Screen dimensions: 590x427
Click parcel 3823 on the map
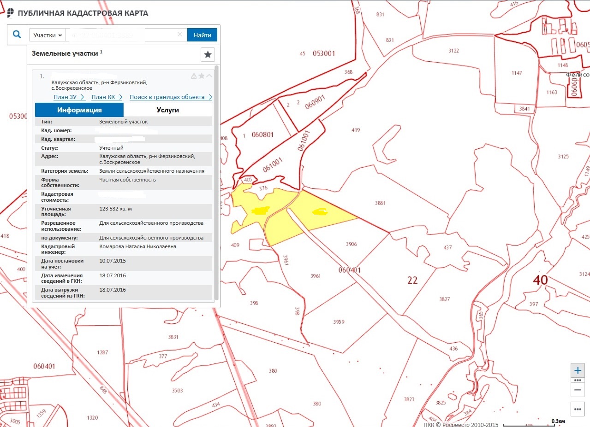409,399
